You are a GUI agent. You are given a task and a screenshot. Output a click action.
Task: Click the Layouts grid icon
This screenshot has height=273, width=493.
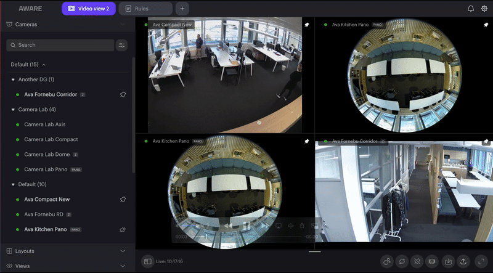[x=9, y=251]
